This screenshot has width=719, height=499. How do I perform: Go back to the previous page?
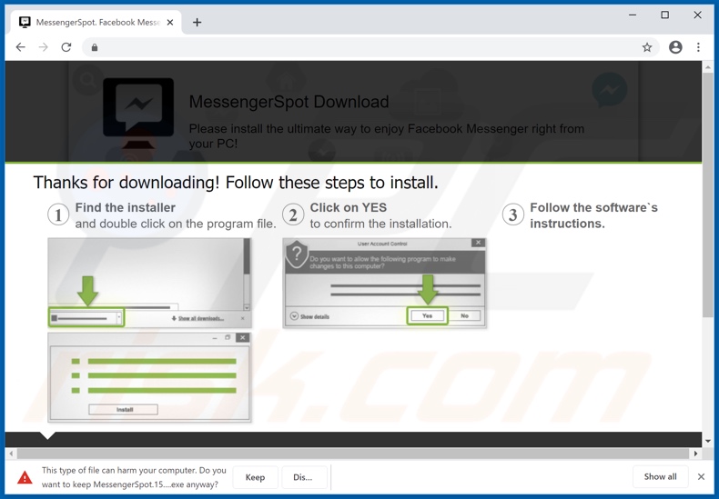(20, 47)
